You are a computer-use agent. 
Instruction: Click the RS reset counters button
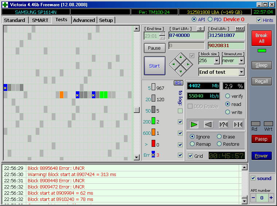pos(178,83)
